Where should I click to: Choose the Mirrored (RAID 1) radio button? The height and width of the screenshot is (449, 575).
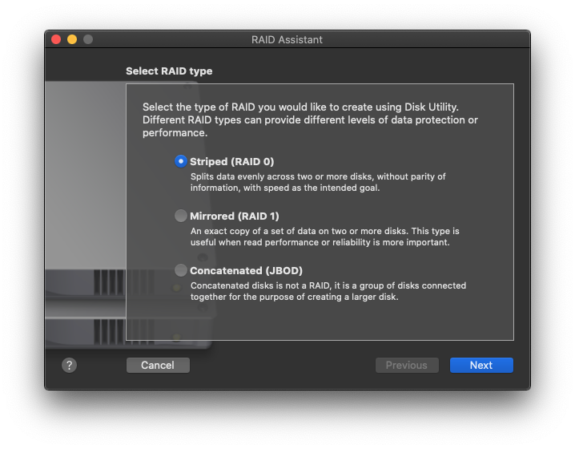click(180, 216)
